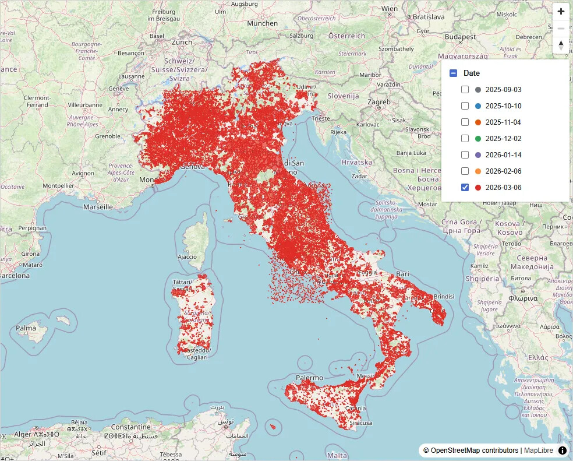Collapse the Date layer group
Image resolution: width=573 pixels, height=461 pixels.
(453, 73)
